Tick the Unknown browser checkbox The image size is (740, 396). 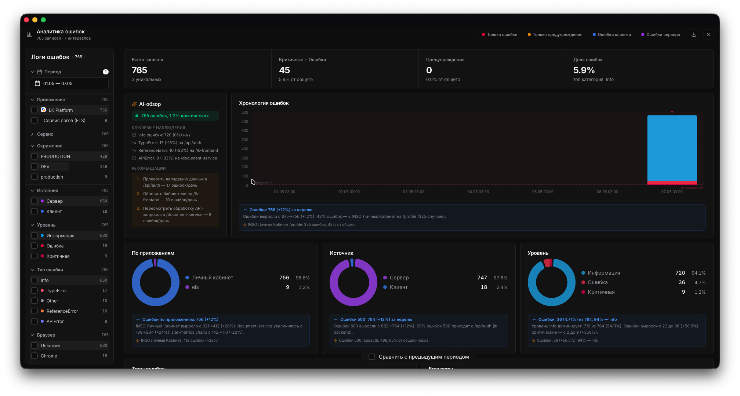click(x=35, y=345)
